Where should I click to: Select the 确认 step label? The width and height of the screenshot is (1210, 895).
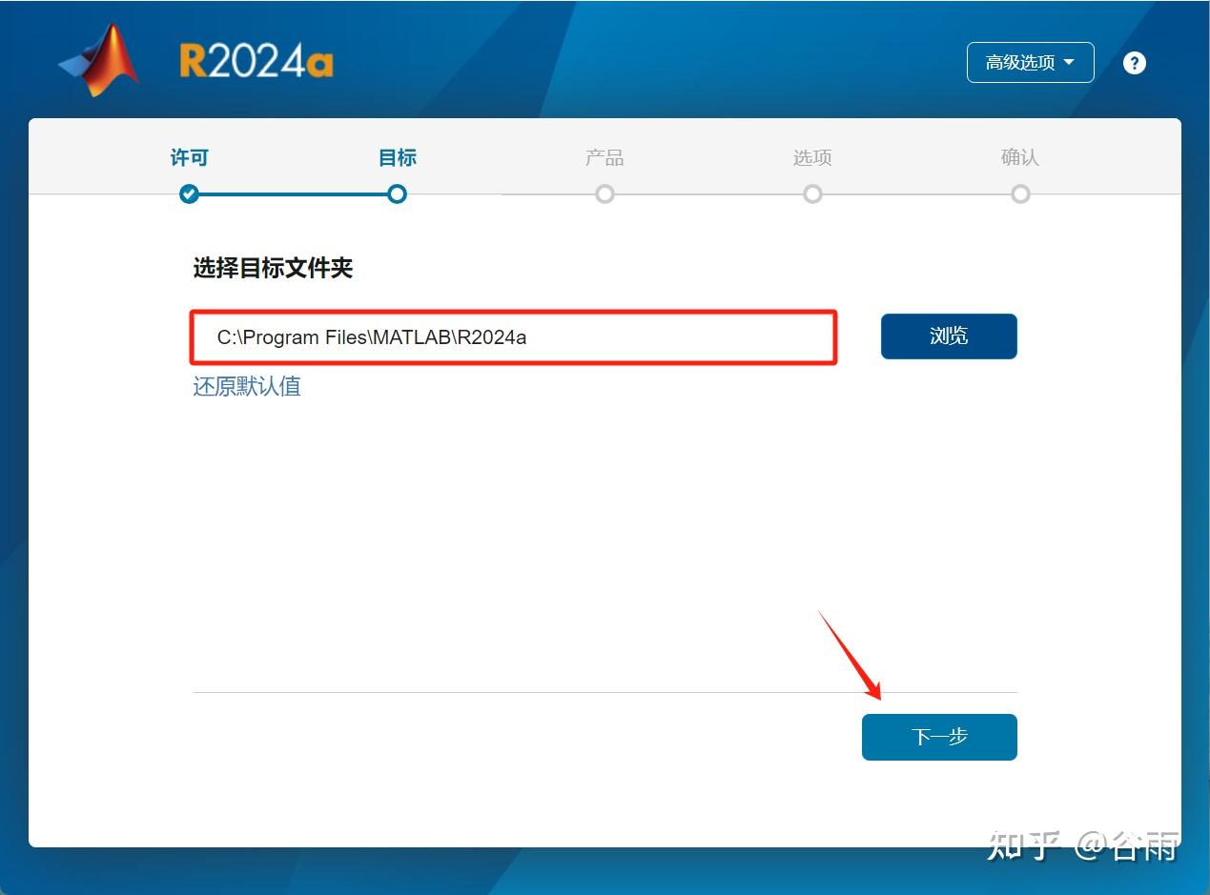pos(1020,157)
